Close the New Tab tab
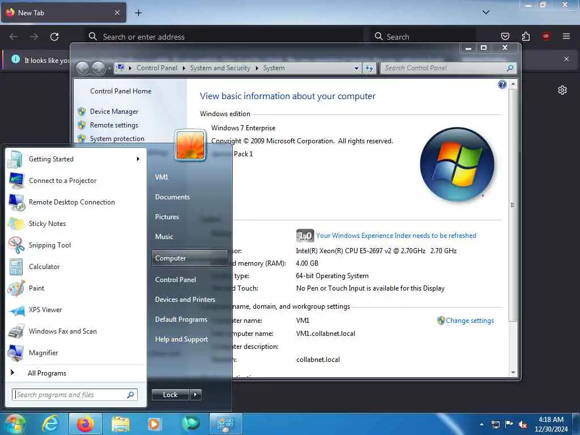The height and width of the screenshot is (435, 580). 117,12
